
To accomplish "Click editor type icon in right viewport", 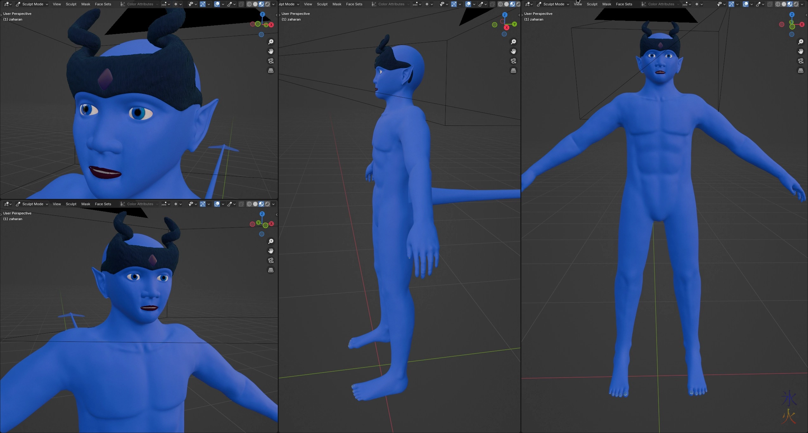I will [528, 4].
